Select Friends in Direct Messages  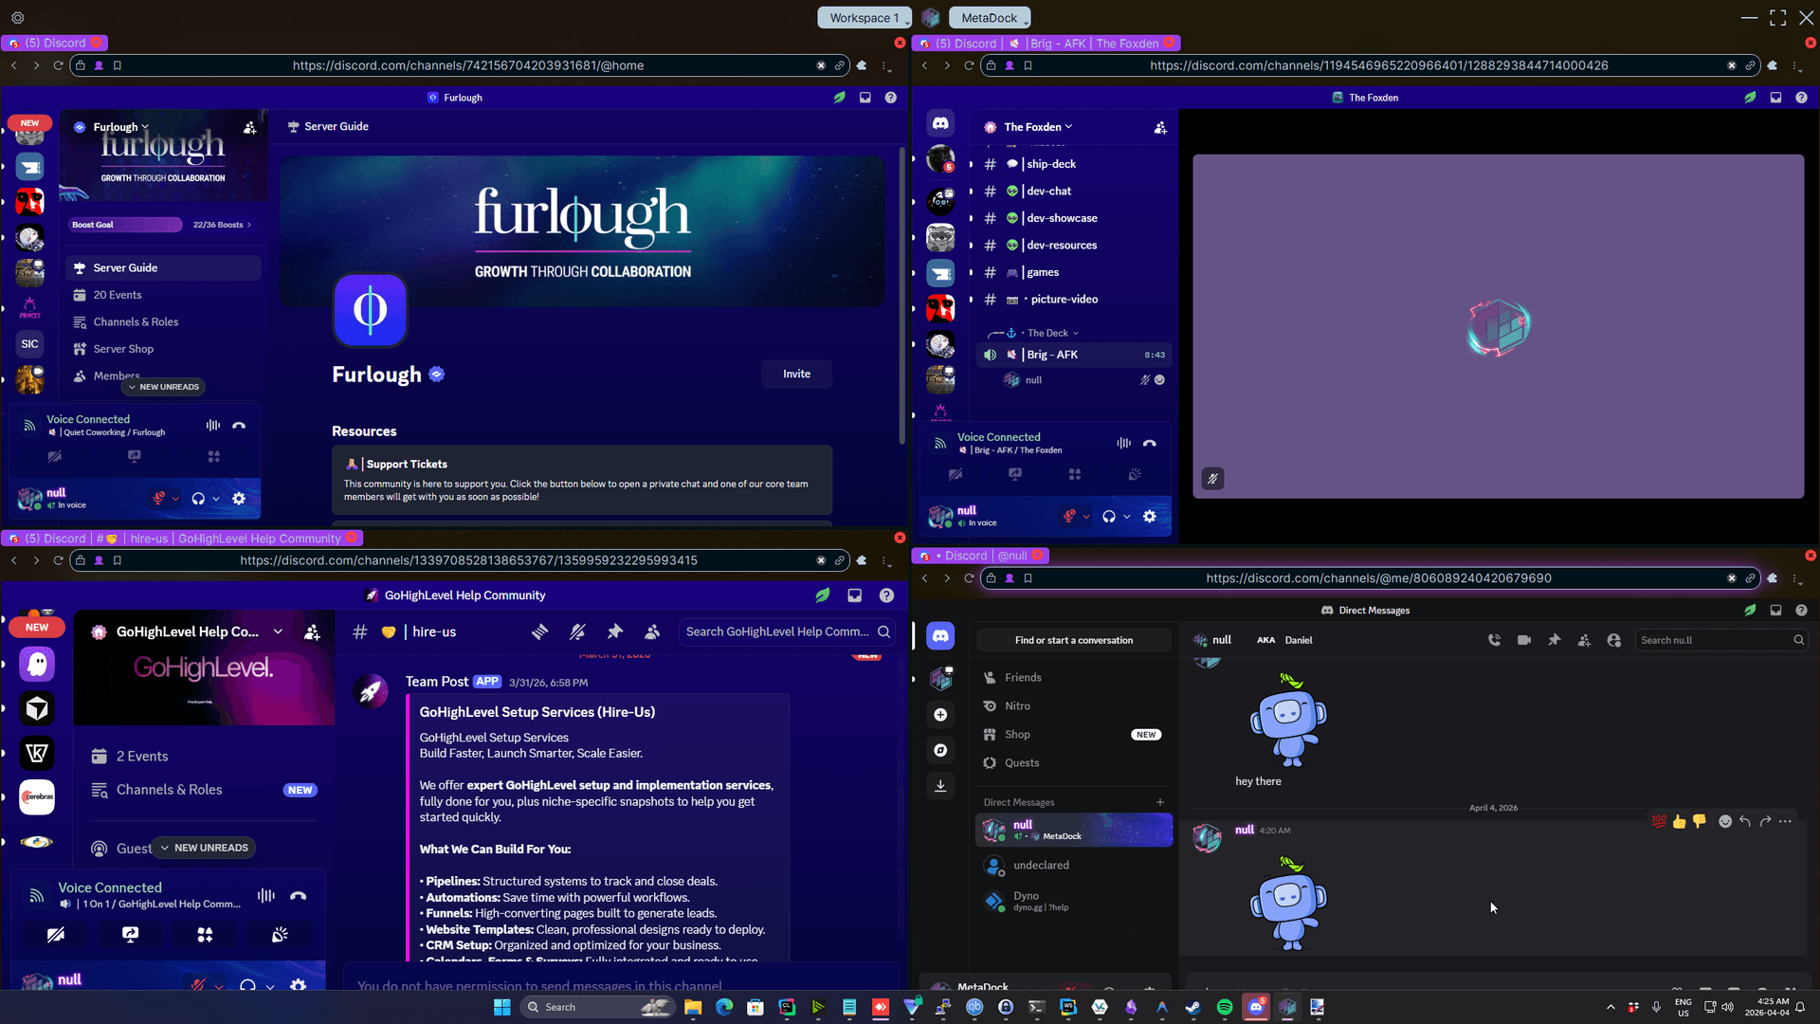[1073, 678]
